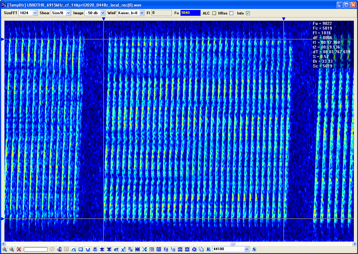This screenshot has width=358, height=254.
Task: Select the arch-shaped filter icon
Action: pos(74,249)
